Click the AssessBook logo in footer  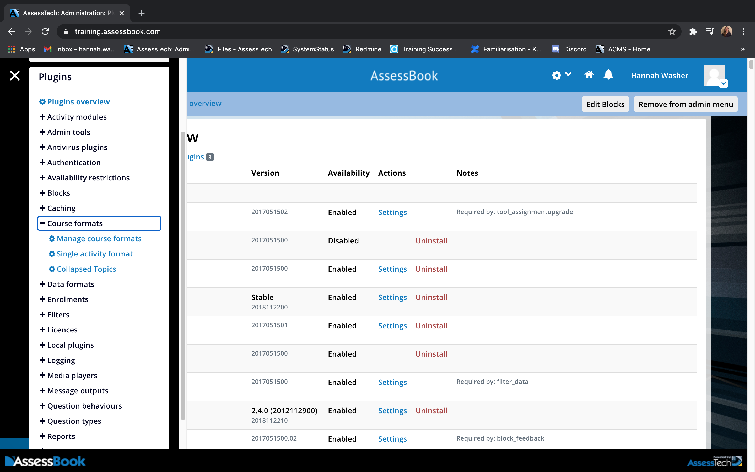45,461
